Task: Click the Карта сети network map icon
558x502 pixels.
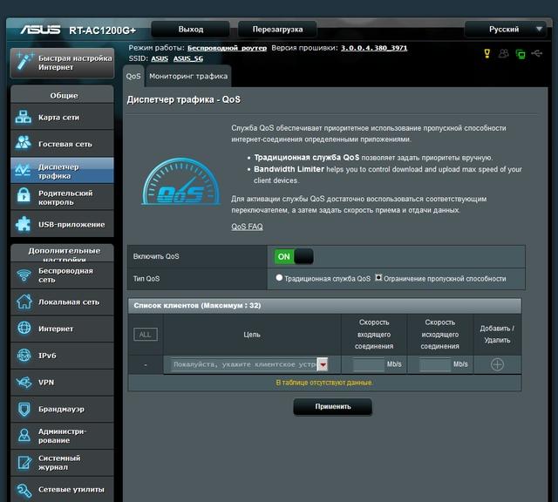Action: pos(24,117)
